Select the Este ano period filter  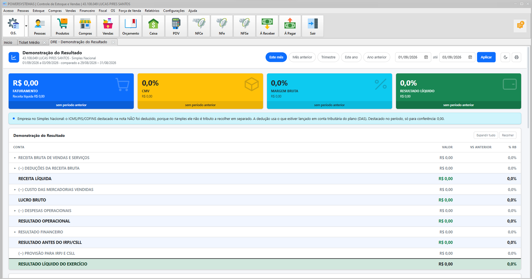[351, 57]
